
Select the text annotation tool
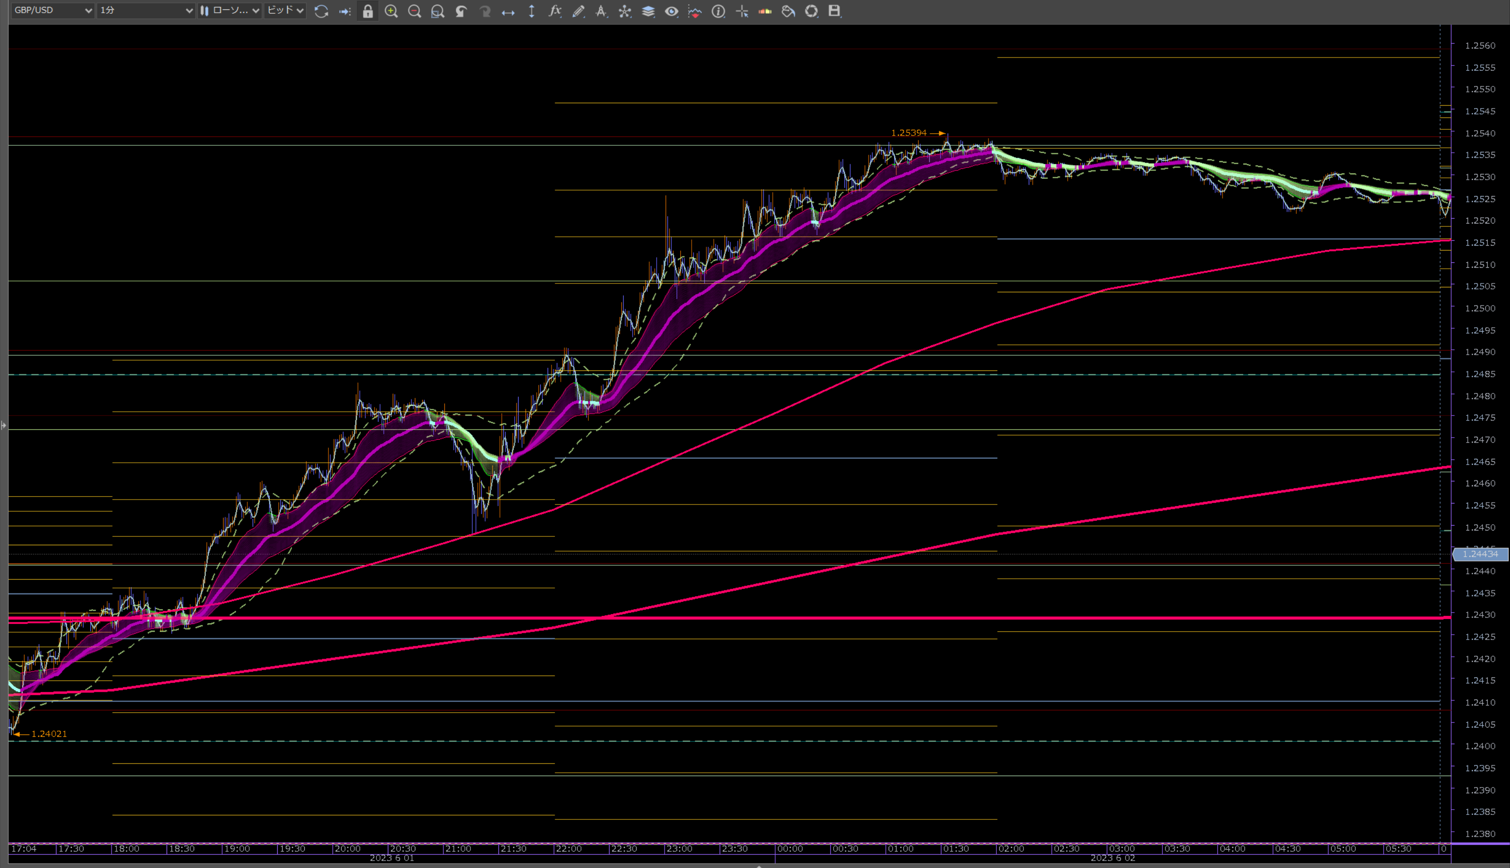point(601,11)
